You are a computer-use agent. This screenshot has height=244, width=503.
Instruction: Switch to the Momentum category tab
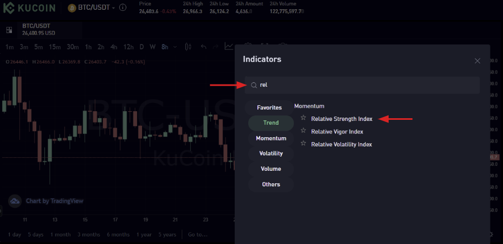[270, 138]
